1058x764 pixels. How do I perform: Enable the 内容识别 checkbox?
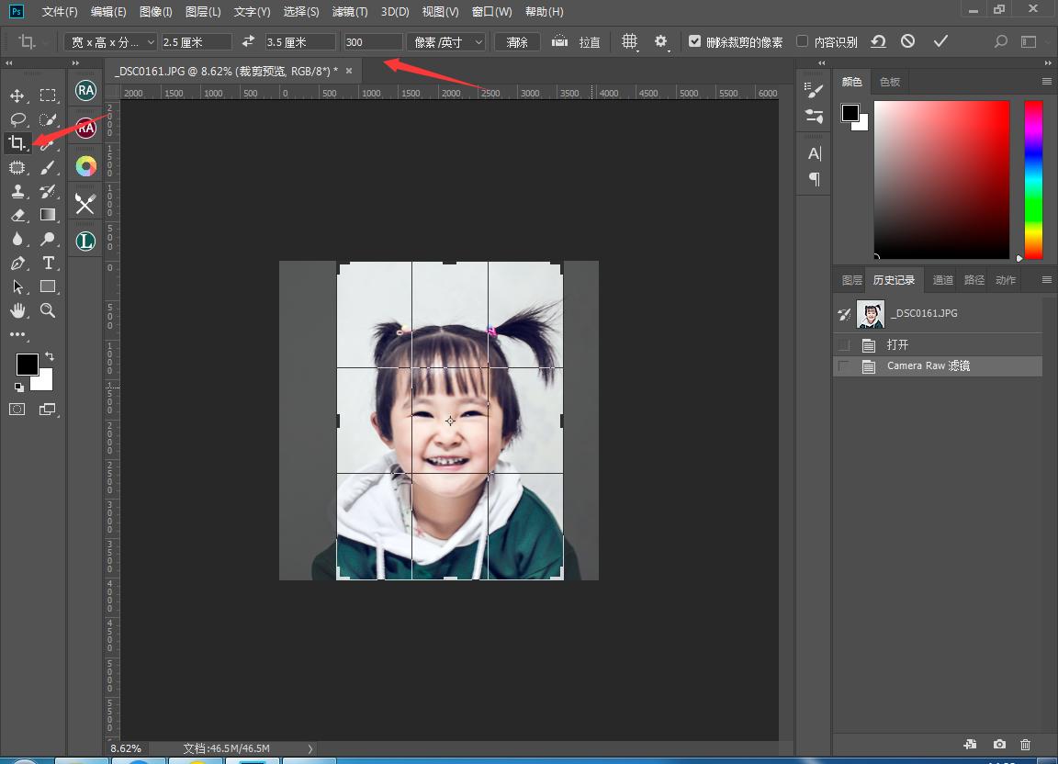point(802,41)
